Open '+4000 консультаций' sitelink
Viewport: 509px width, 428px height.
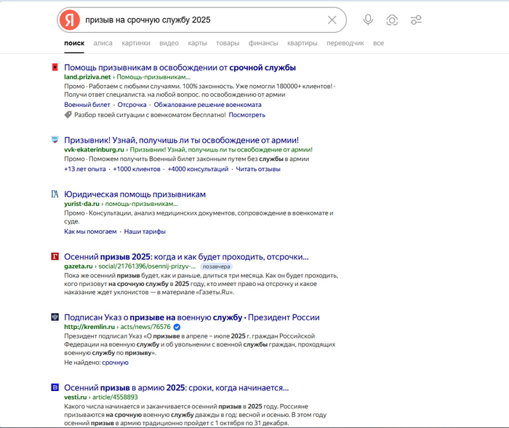(198, 169)
